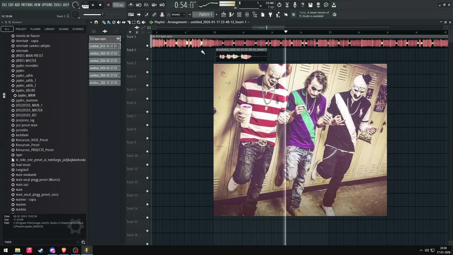The height and width of the screenshot is (255, 453).
Task: Select the Paint brush tool in Playlist
Action: click(x=109, y=22)
